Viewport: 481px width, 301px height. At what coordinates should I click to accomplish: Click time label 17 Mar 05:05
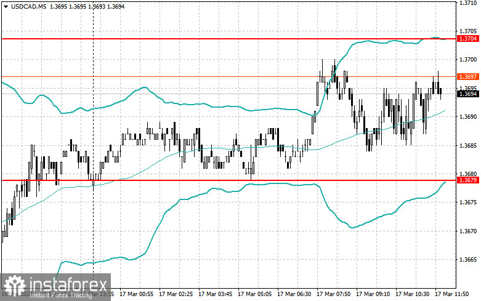[x=254, y=294]
